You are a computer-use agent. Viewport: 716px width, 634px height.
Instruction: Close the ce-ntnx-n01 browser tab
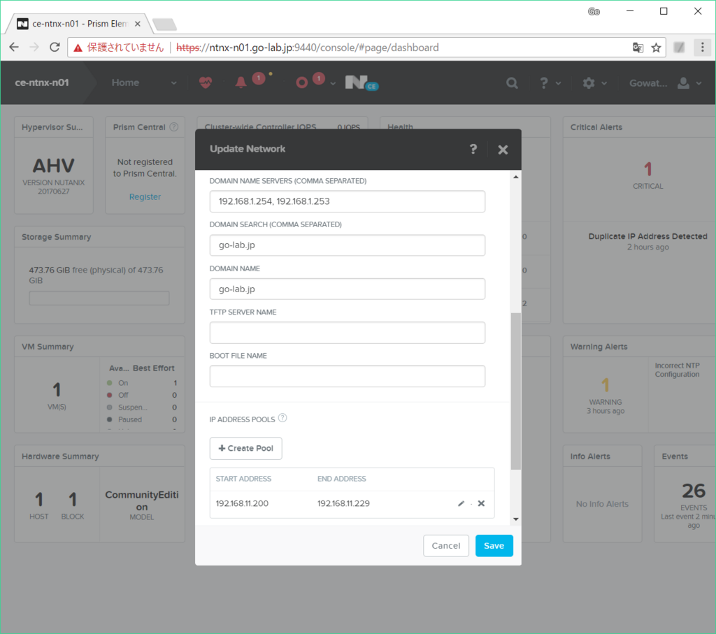pyautogui.click(x=138, y=24)
